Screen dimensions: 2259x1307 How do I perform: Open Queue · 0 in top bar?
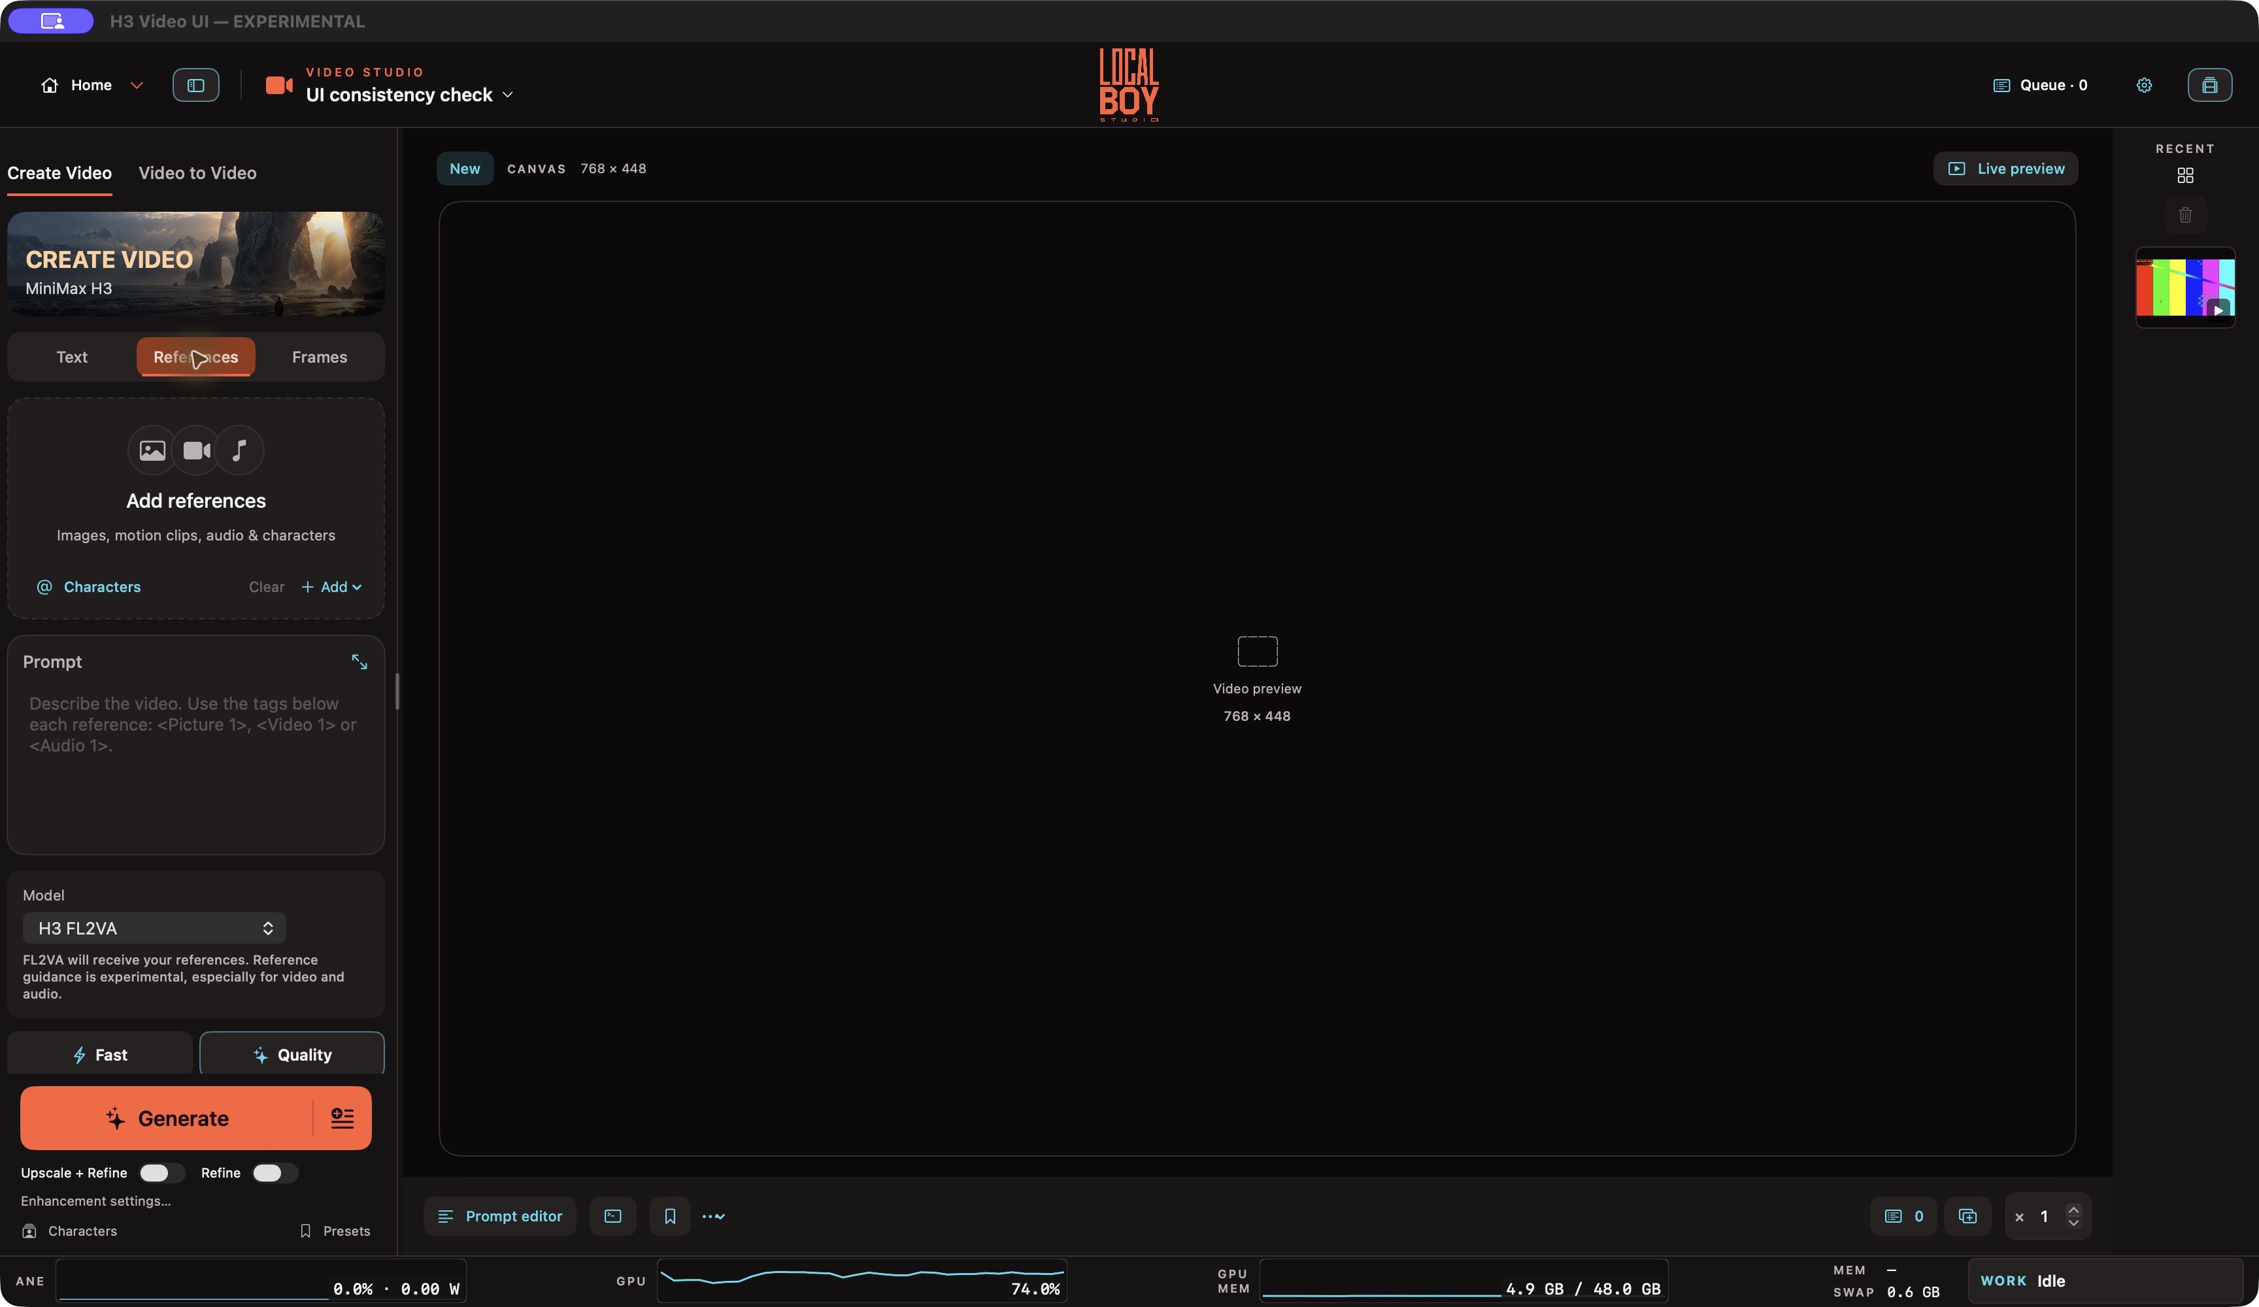click(x=2039, y=85)
